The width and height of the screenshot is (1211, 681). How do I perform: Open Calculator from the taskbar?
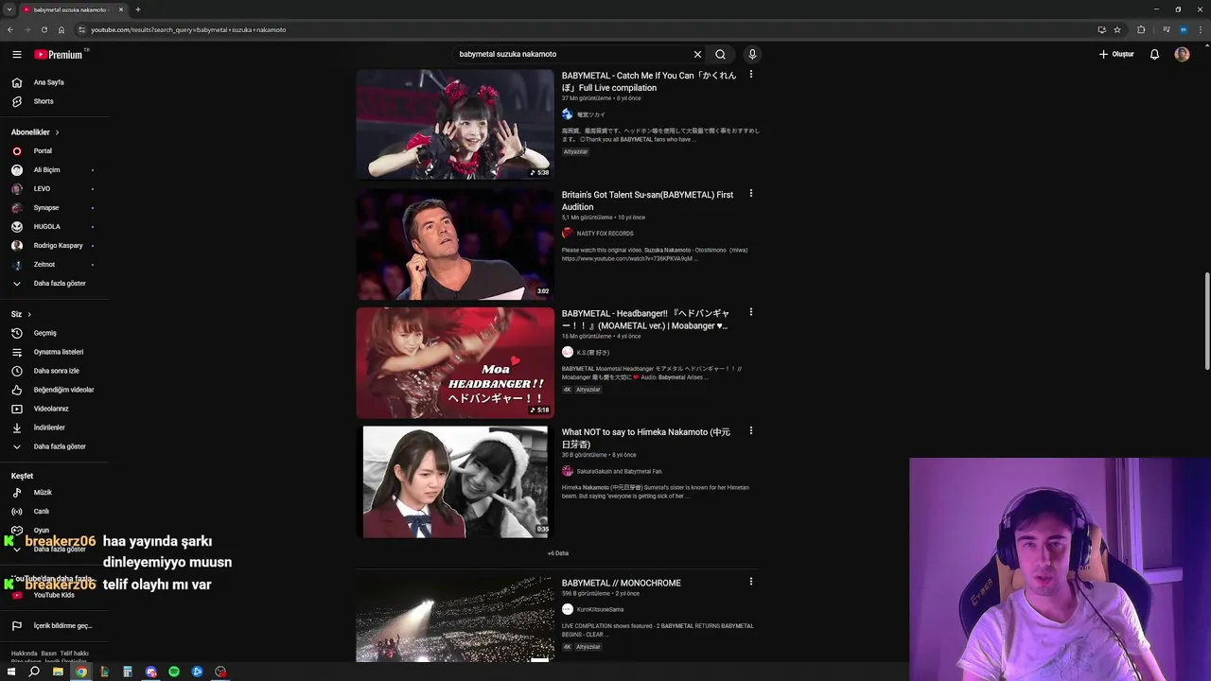128,672
